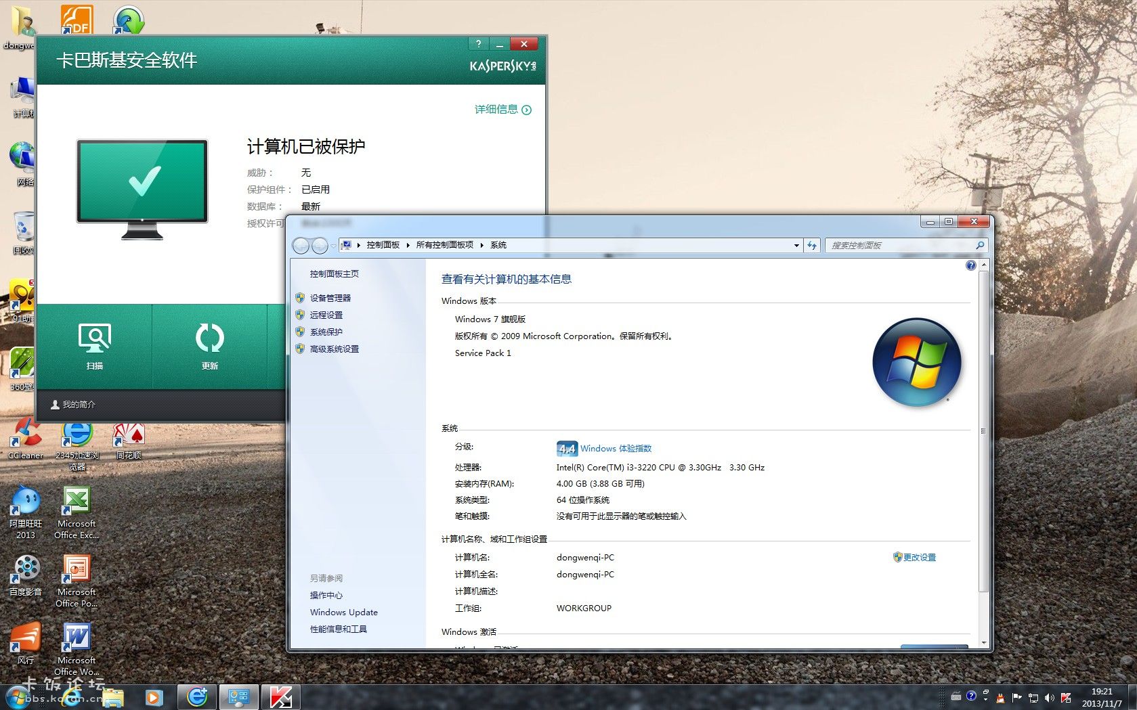Click the 2345 browser taskbar button
This screenshot has height=710, width=1137.
(x=197, y=697)
